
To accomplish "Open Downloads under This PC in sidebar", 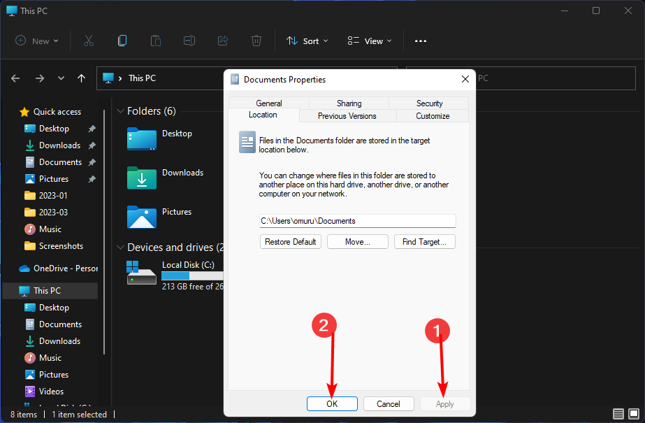I will (x=54, y=341).
